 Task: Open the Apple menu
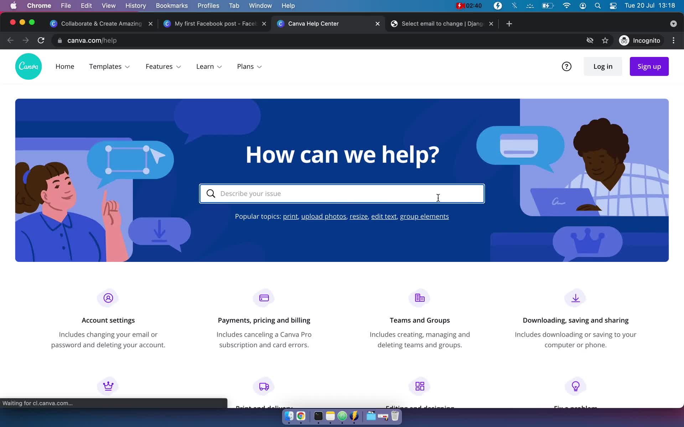click(x=13, y=6)
